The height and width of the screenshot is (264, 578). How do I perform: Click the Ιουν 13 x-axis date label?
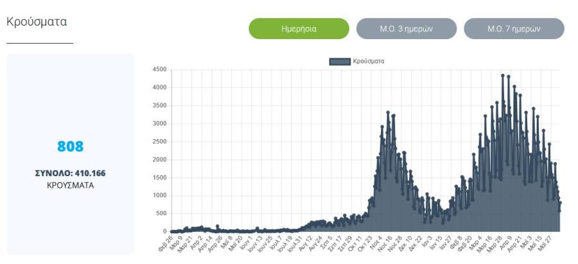[x=255, y=243]
